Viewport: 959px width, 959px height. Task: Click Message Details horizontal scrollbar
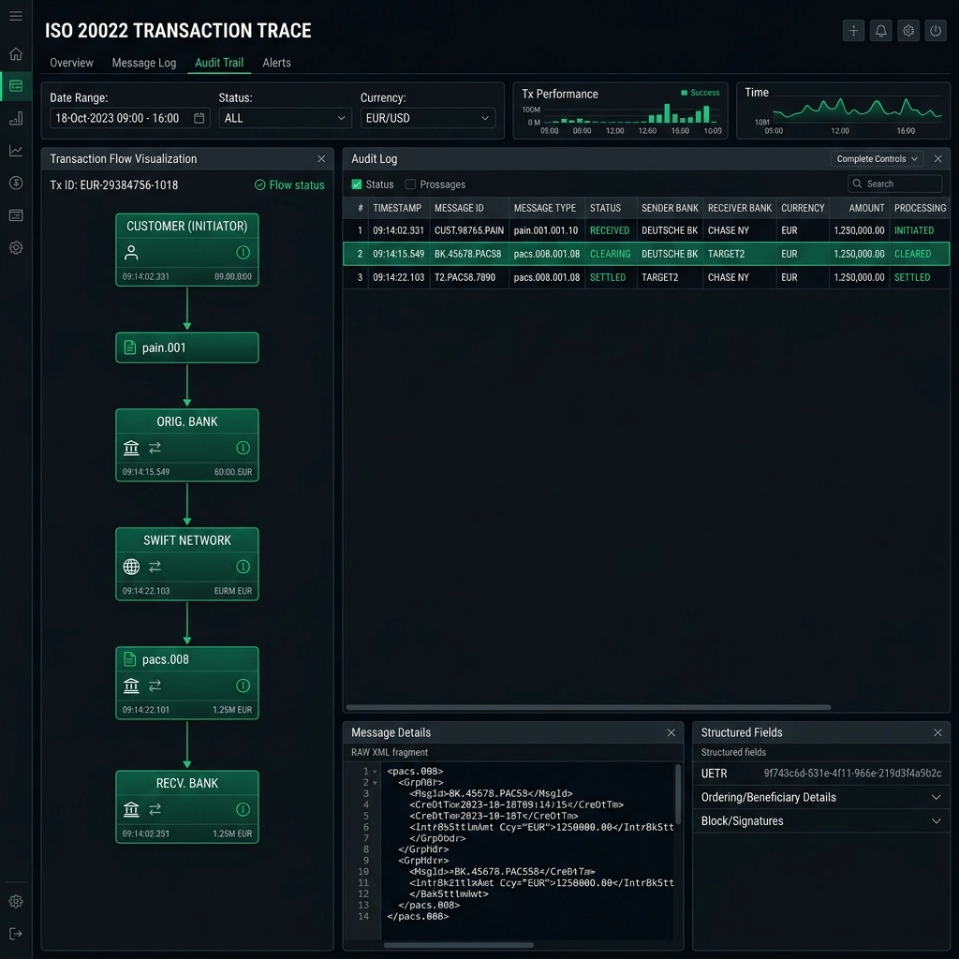point(458,945)
